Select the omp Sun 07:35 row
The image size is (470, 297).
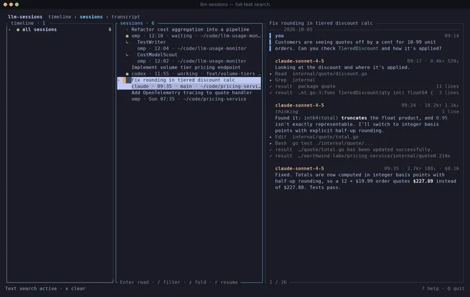click(x=189, y=99)
